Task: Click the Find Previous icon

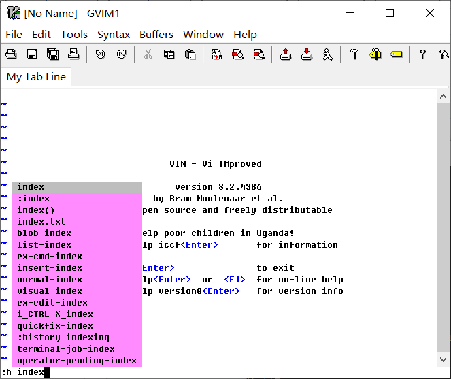Action: [x=259, y=54]
